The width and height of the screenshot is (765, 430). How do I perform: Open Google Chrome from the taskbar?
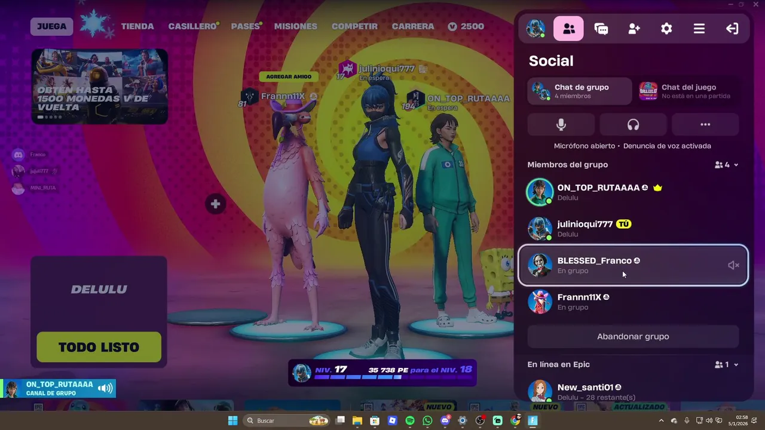515,420
